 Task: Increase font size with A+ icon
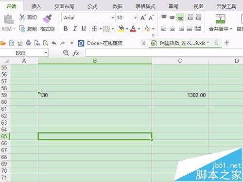click(x=143, y=17)
